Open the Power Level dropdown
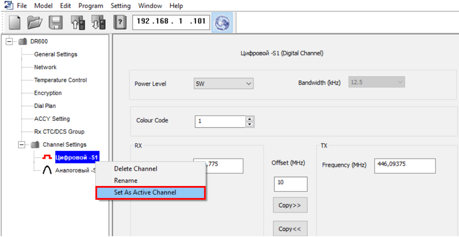 click(x=223, y=84)
